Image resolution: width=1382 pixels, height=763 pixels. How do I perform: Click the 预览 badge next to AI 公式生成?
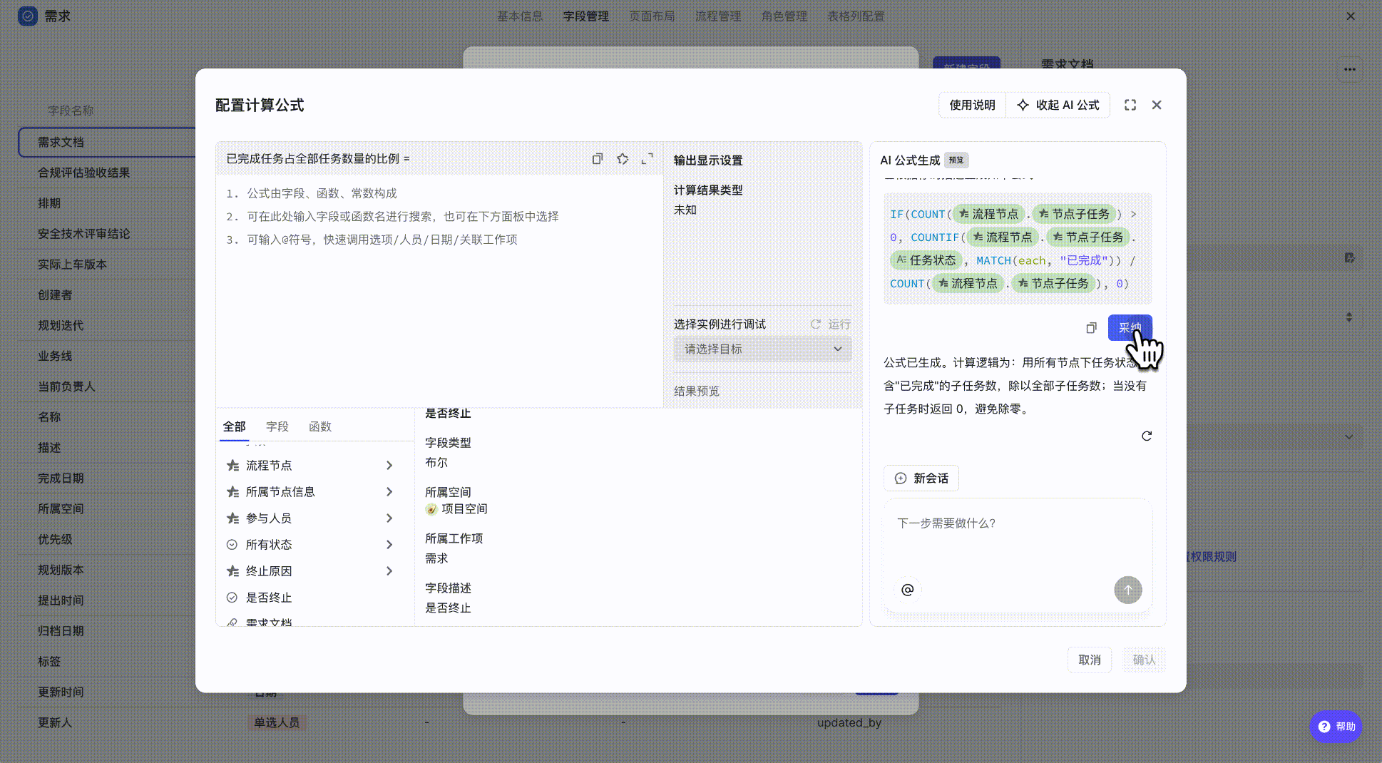tap(956, 160)
